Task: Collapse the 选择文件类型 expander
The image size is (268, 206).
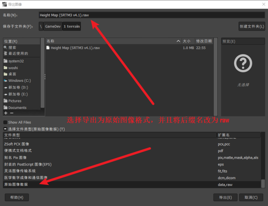Action: point(5,129)
